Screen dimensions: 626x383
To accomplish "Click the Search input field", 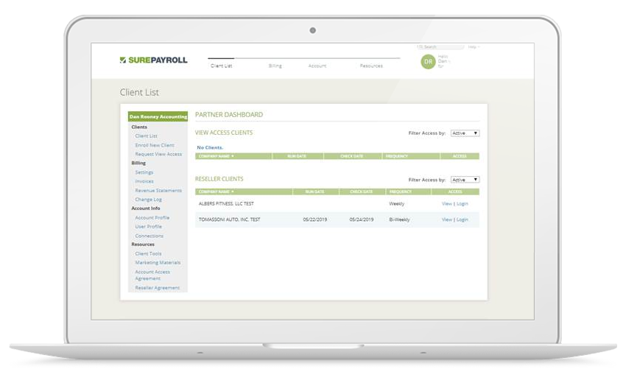I will tap(442, 46).
